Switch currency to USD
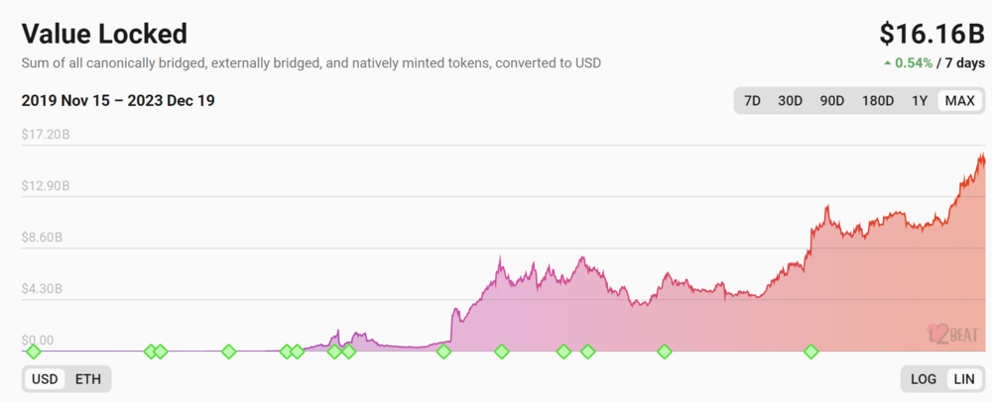The width and height of the screenshot is (992, 402). [45, 379]
